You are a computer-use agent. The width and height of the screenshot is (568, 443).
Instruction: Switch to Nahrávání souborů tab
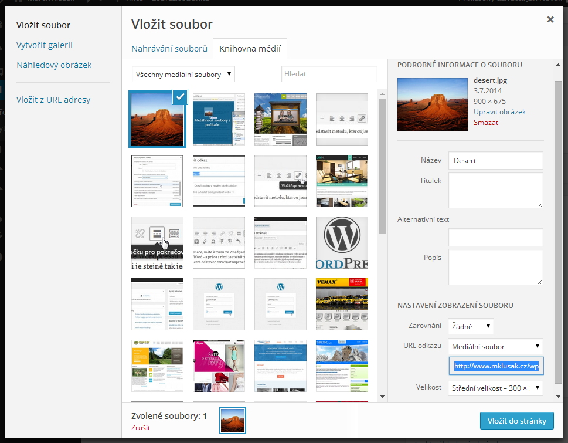click(169, 49)
